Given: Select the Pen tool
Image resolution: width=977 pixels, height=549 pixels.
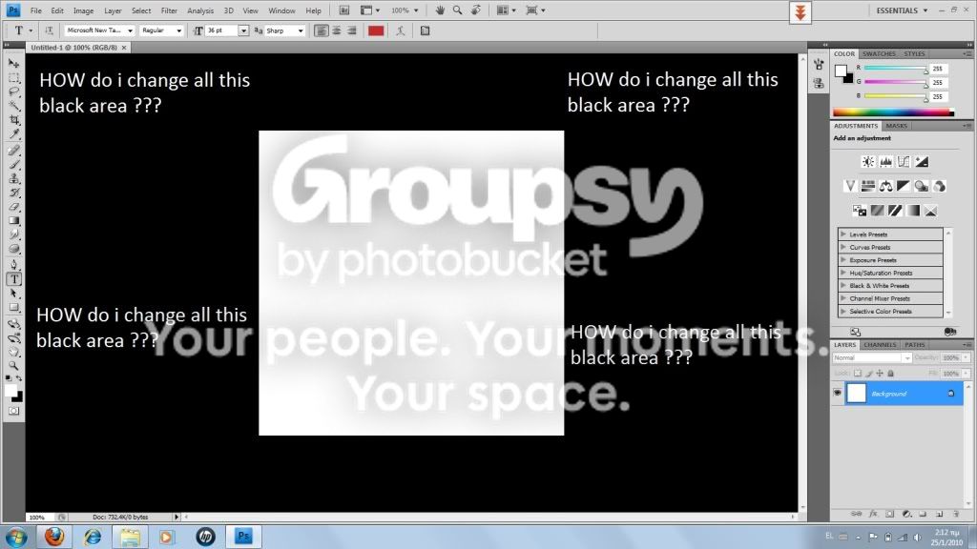Looking at the screenshot, I should (x=13, y=265).
